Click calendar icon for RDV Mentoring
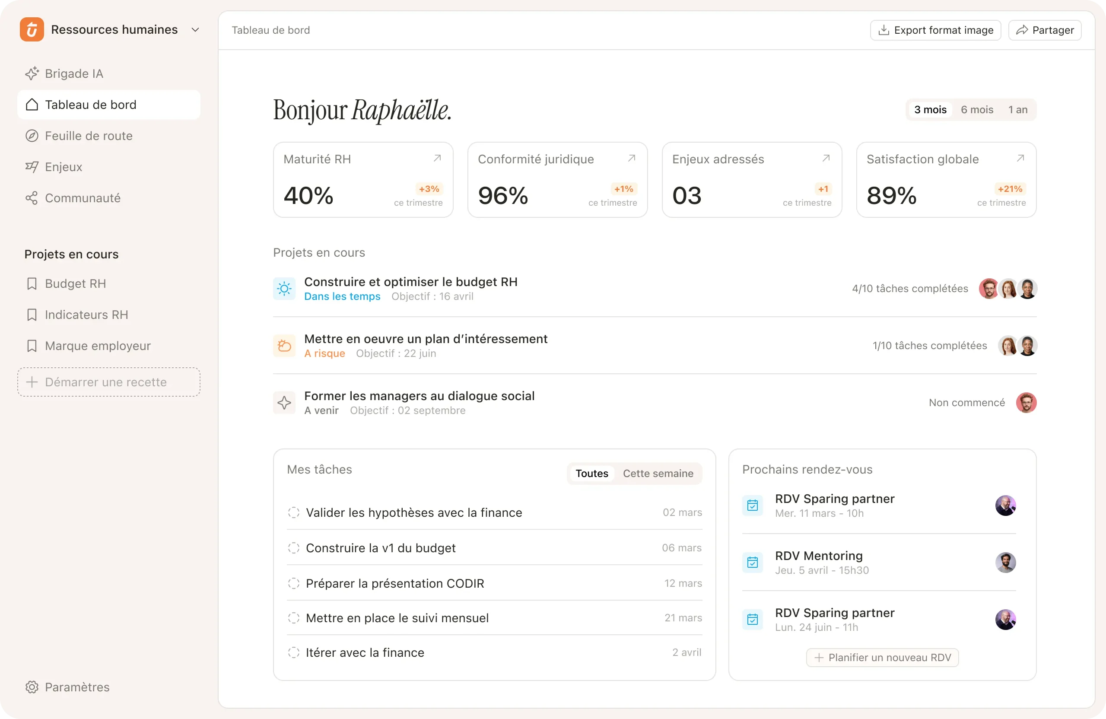1106x719 pixels. (752, 563)
